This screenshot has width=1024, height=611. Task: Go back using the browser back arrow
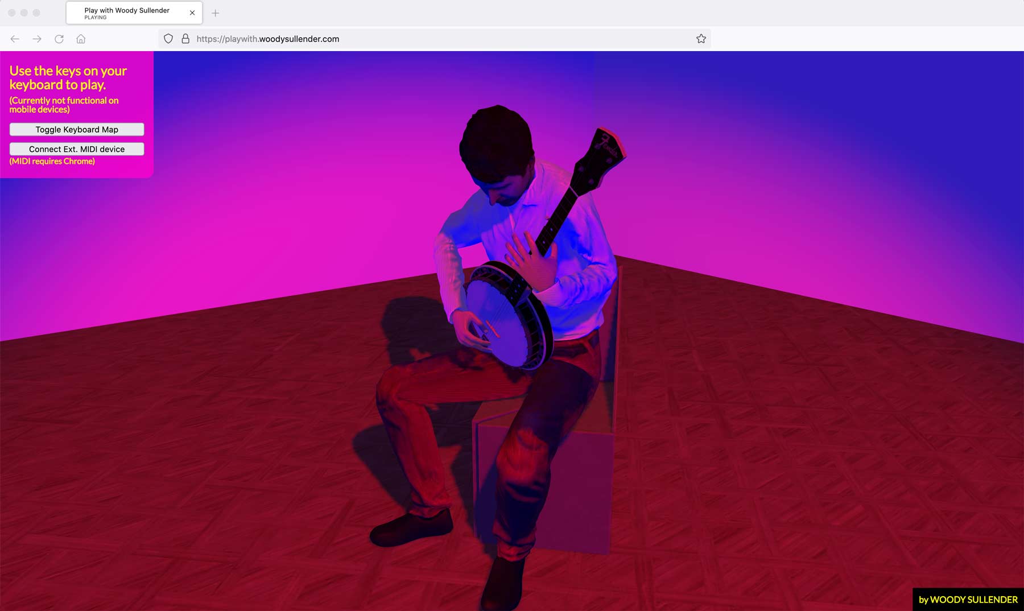15,39
